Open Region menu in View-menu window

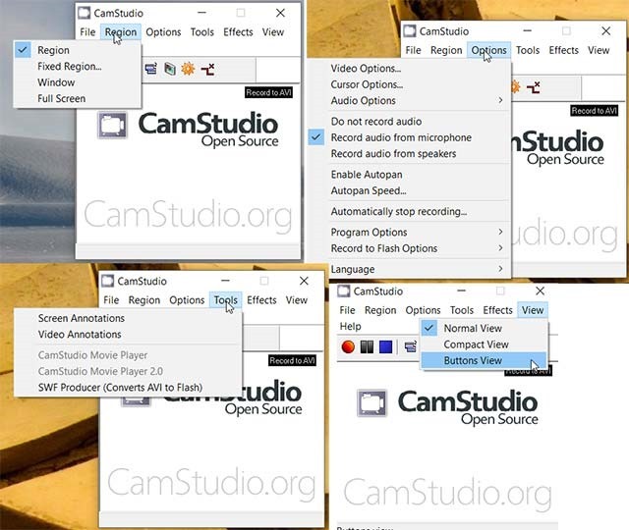click(x=380, y=310)
